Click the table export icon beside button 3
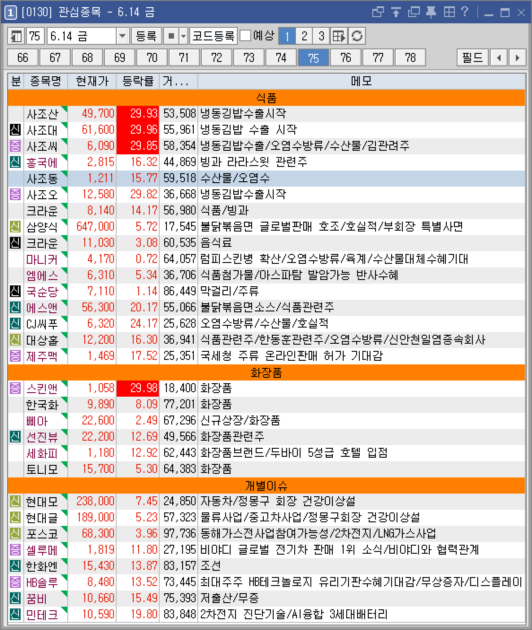 [x=339, y=36]
